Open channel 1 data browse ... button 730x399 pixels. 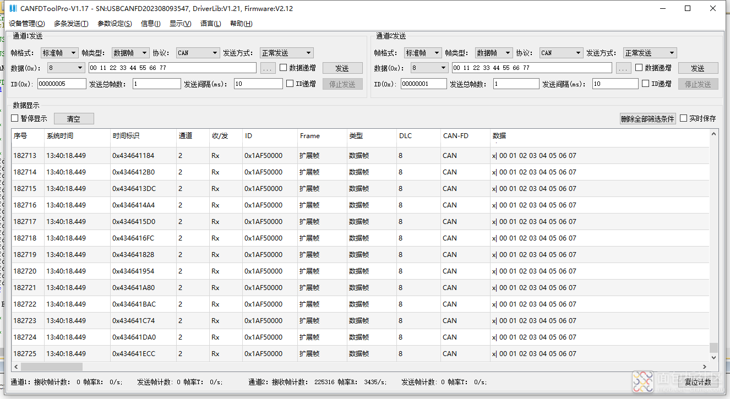pos(268,68)
